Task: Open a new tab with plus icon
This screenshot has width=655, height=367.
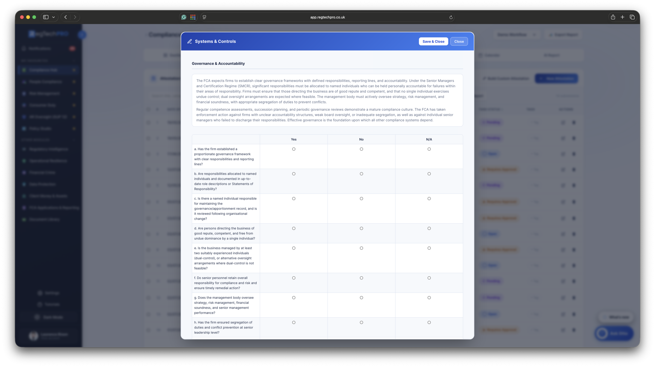Action: [623, 17]
